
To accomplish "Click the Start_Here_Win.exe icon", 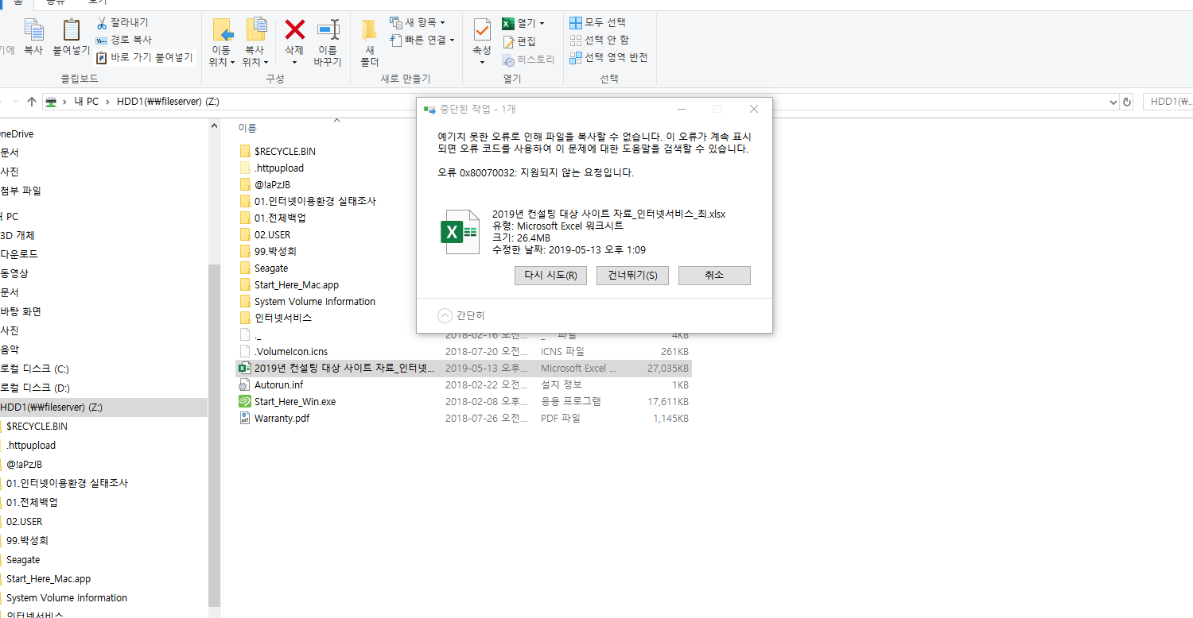I will coord(245,401).
